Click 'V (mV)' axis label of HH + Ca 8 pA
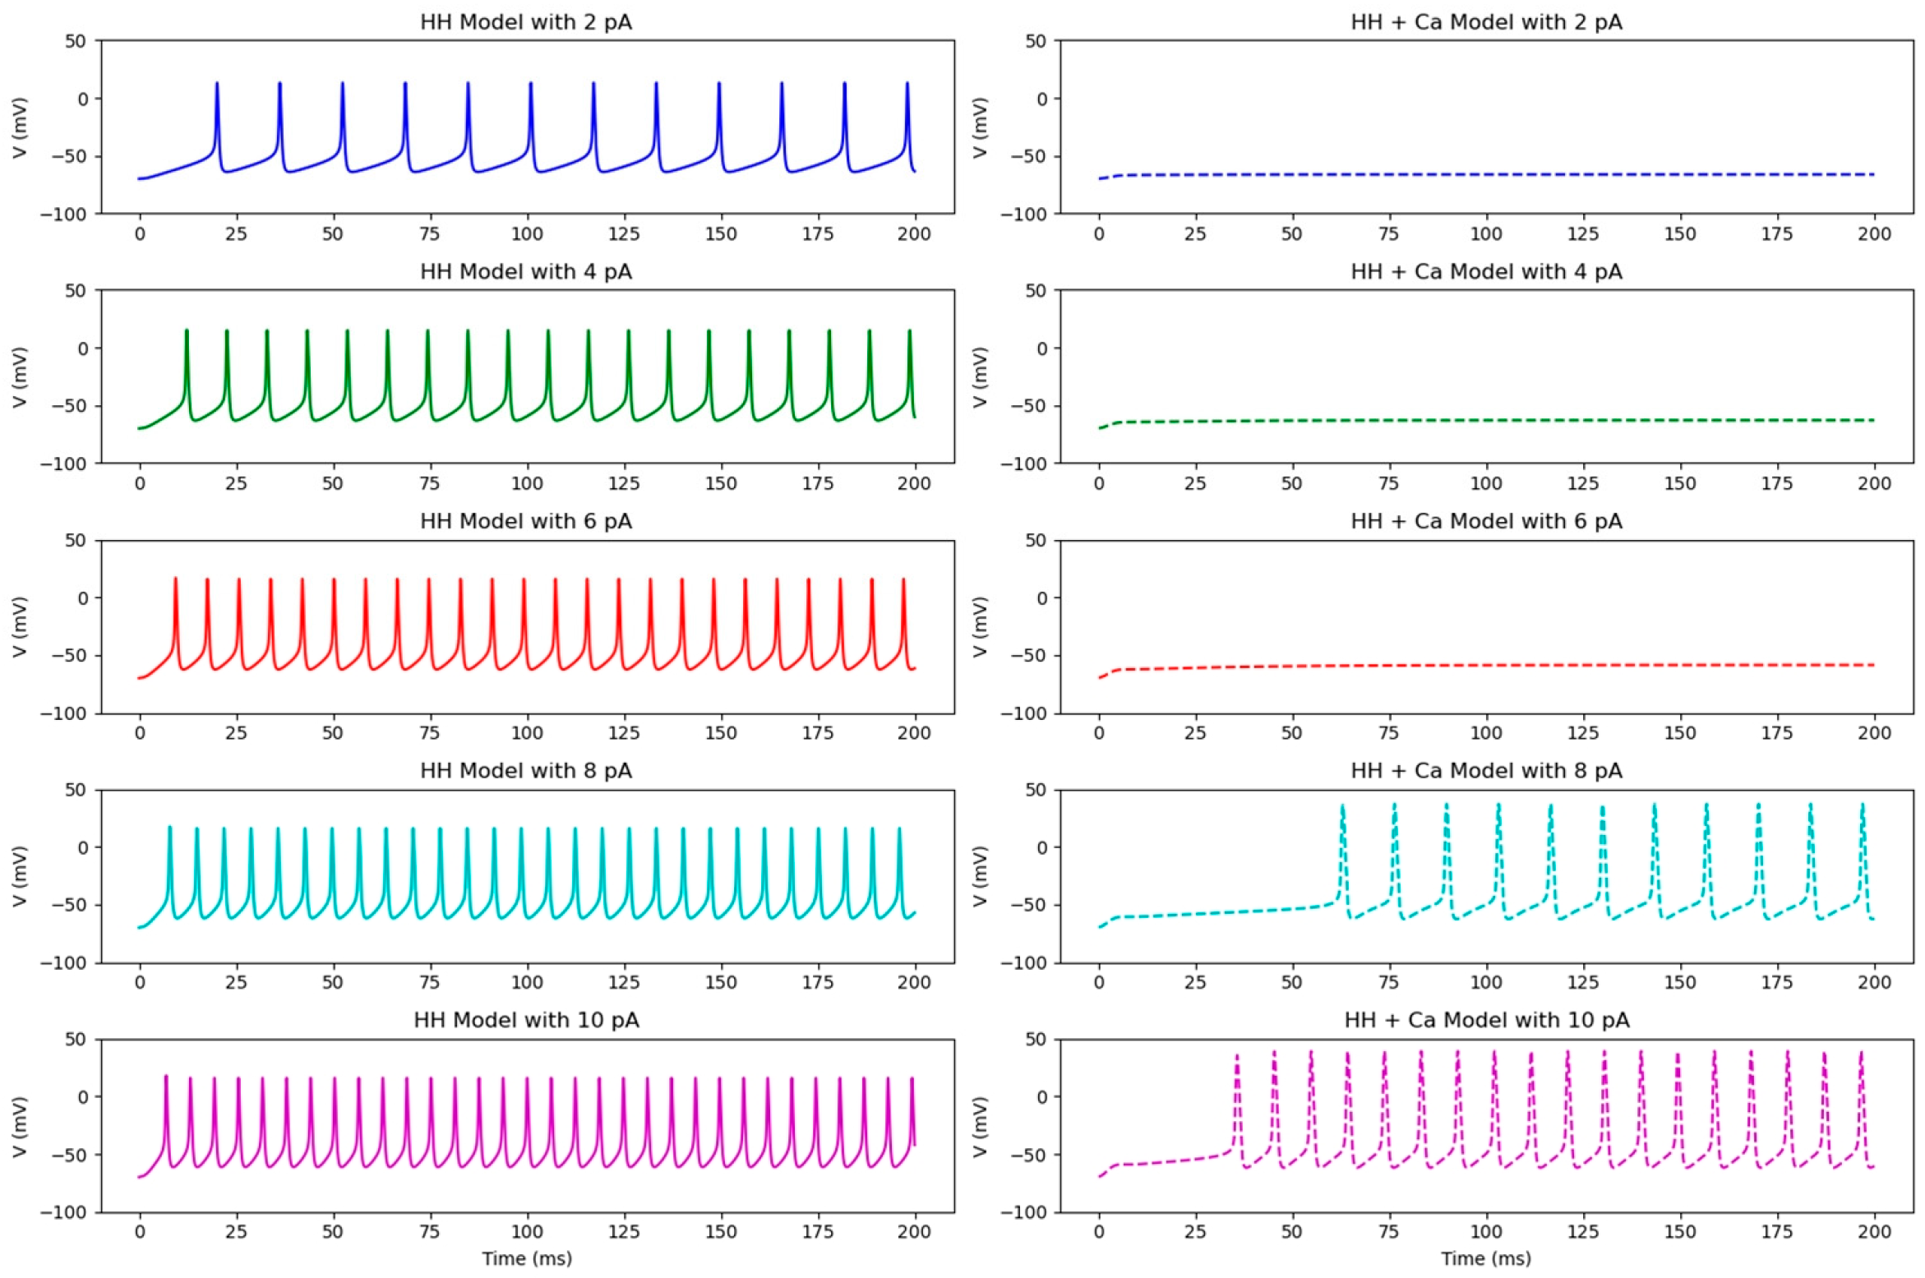1925x1278 pixels. point(980,876)
